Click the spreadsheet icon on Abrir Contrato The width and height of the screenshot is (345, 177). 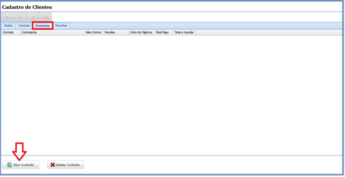pyautogui.click(x=9, y=165)
